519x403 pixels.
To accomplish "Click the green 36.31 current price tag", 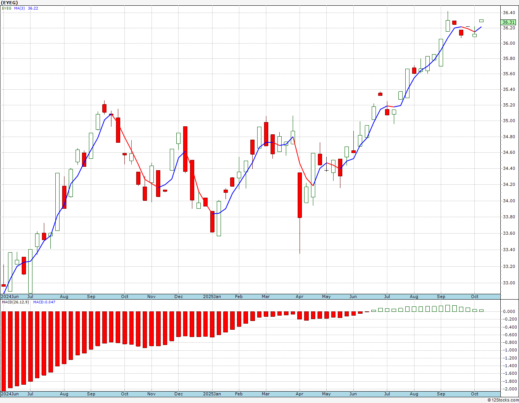I will click(508, 22).
